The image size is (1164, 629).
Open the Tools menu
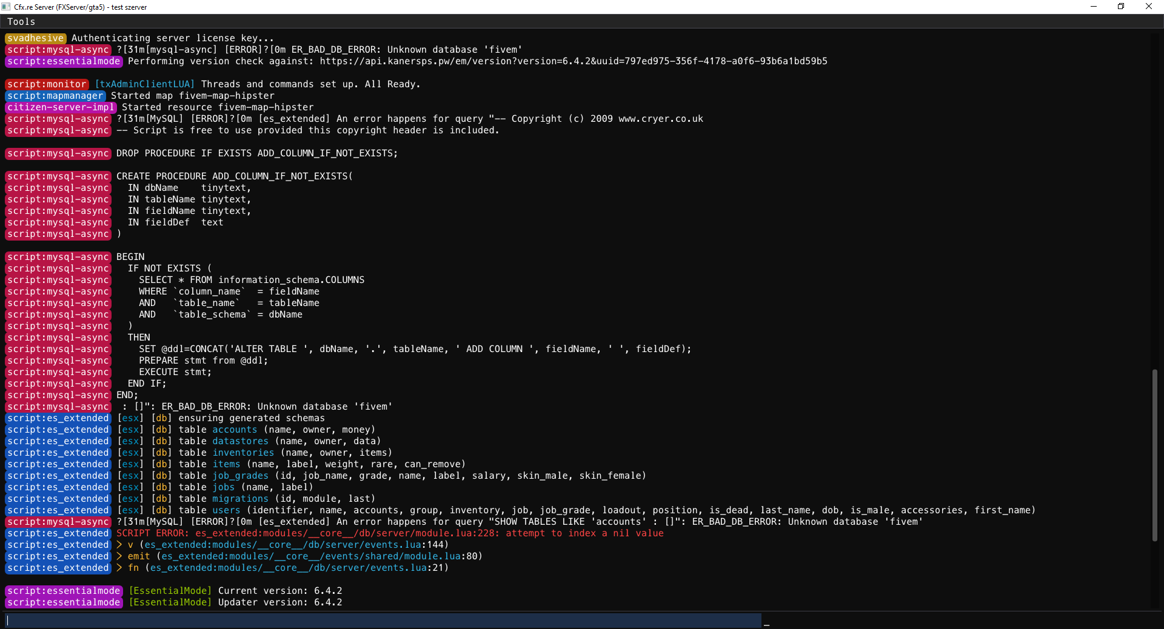(x=21, y=21)
